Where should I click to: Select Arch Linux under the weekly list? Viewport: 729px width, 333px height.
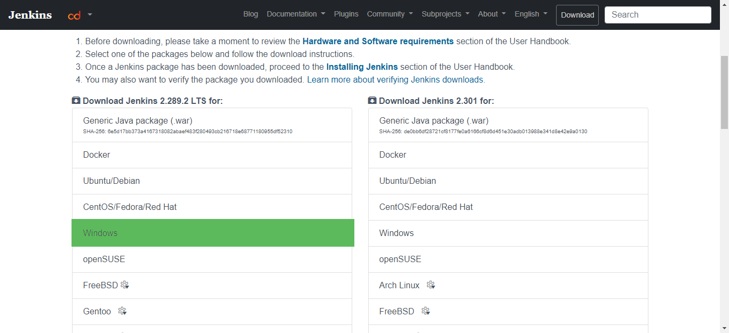point(508,286)
